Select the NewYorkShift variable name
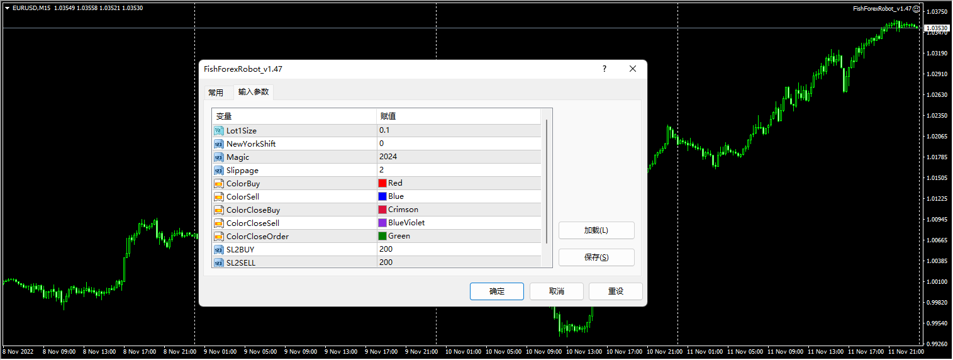Screen dimensions: 953x360 (251, 144)
